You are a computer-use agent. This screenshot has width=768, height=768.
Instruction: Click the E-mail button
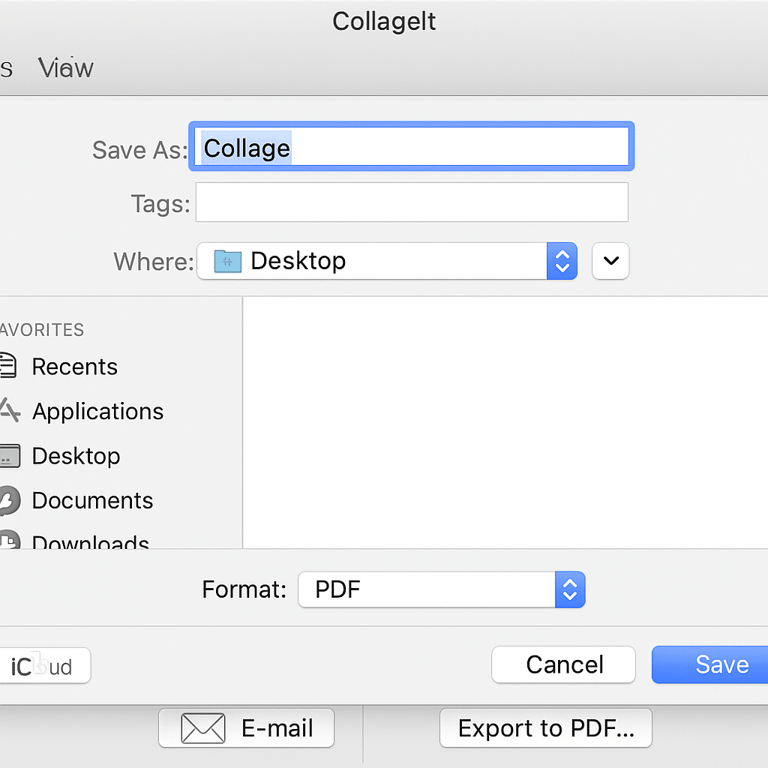246,727
